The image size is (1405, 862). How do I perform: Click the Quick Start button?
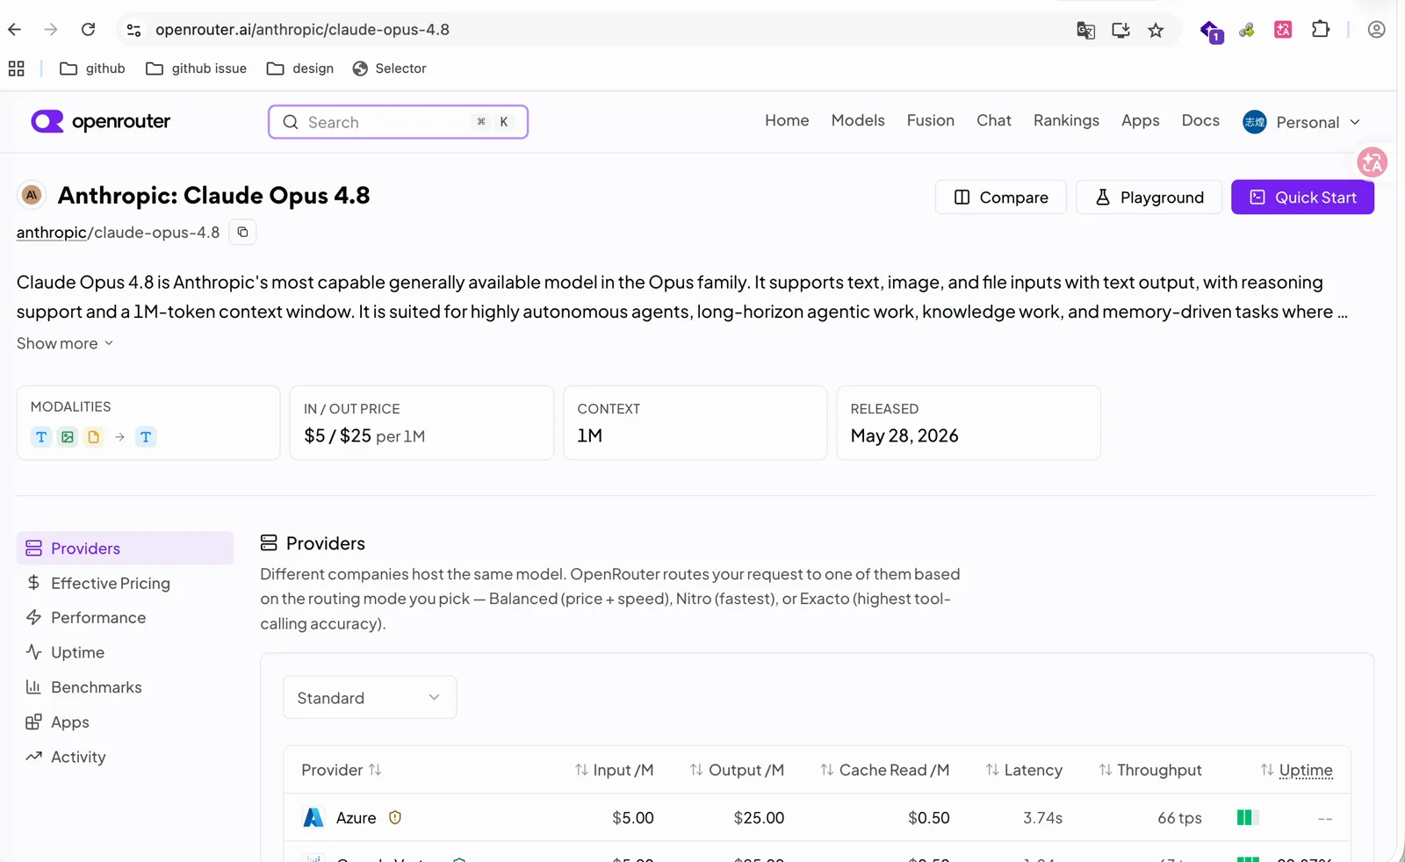1303,198
